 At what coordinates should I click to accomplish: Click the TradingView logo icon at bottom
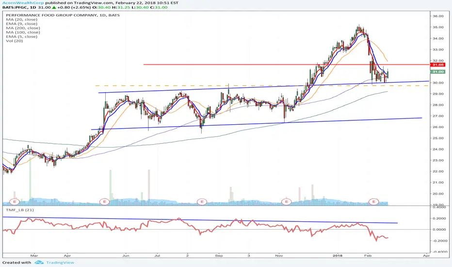(x=39, y=262)
